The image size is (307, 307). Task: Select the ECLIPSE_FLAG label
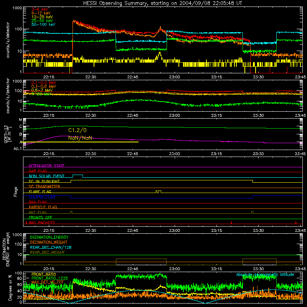click(x=42, y=197)
